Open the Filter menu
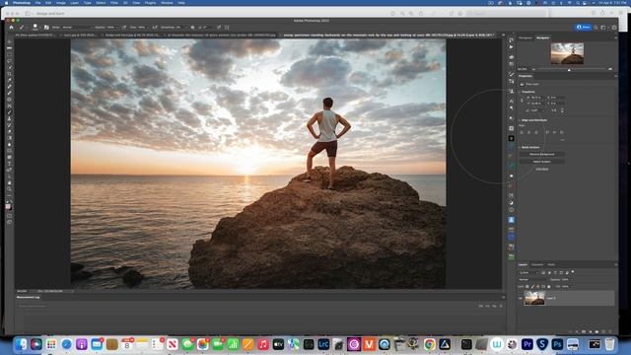 tap(114, 2)
